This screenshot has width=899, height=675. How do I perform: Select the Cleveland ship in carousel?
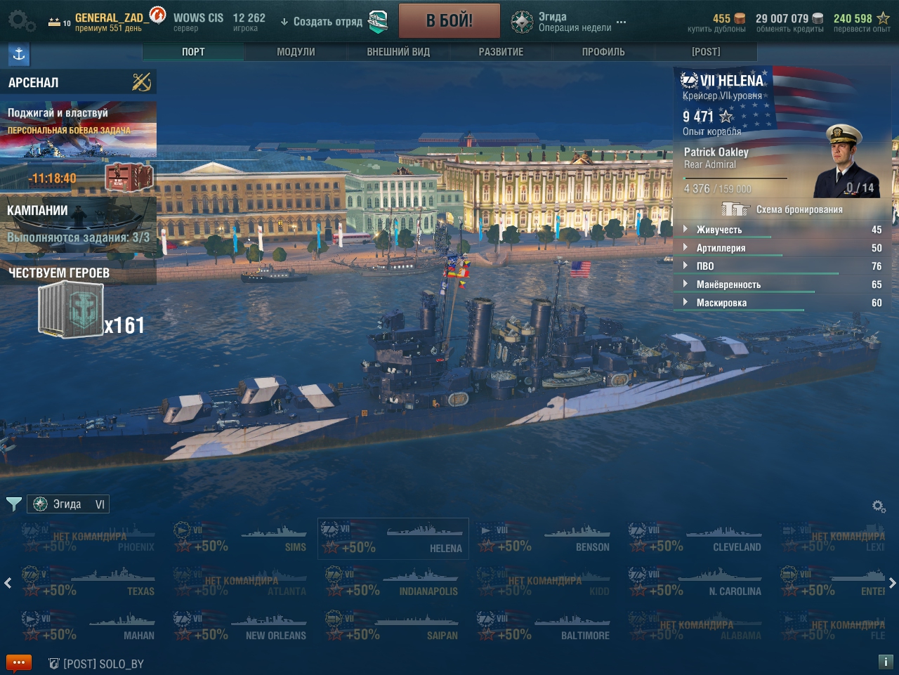point(695,539)
